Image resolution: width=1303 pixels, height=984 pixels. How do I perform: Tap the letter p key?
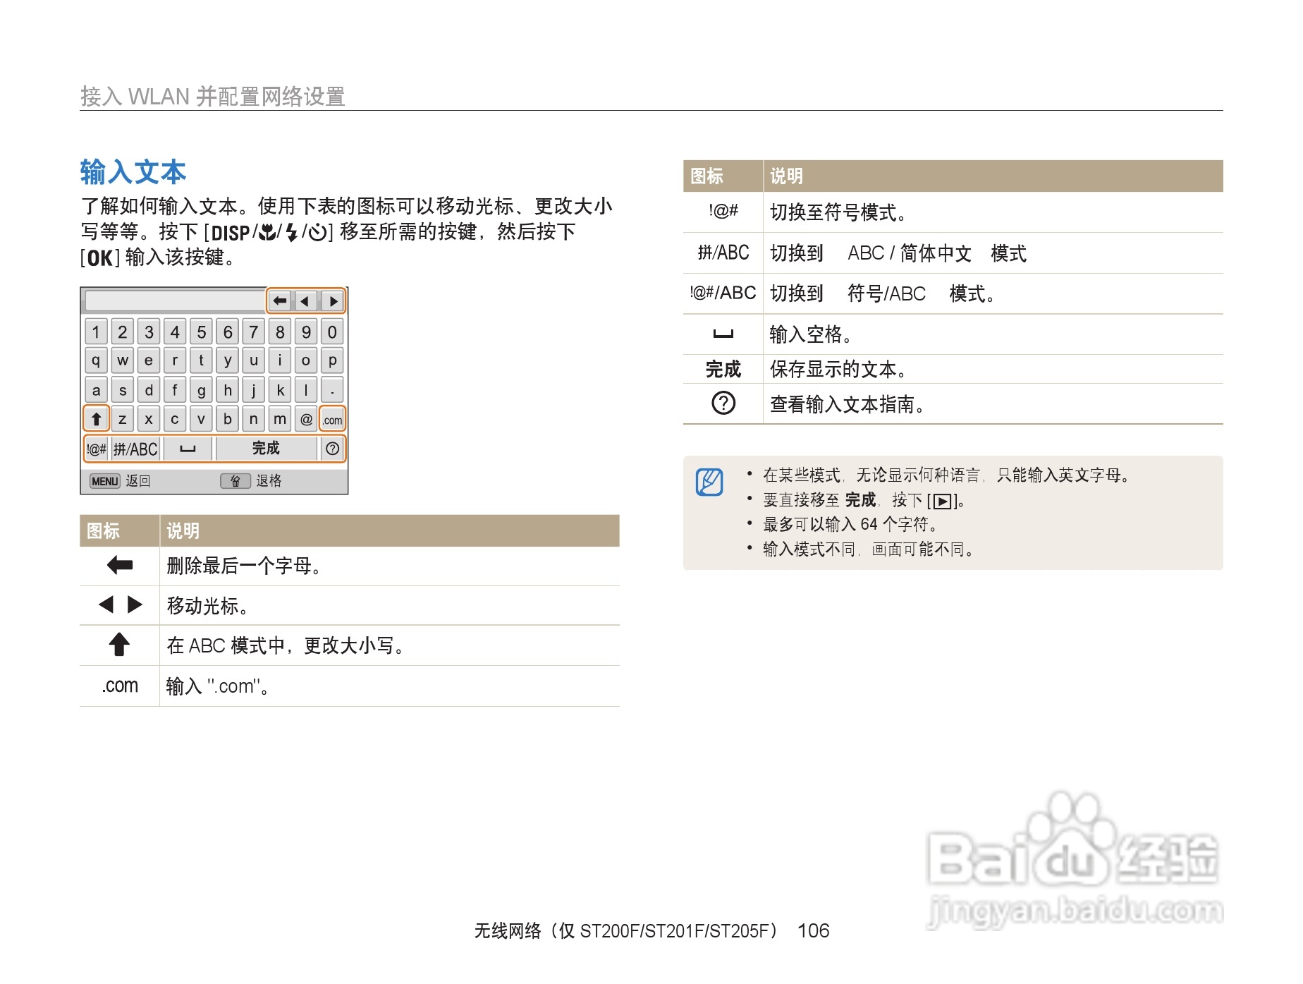332,360
